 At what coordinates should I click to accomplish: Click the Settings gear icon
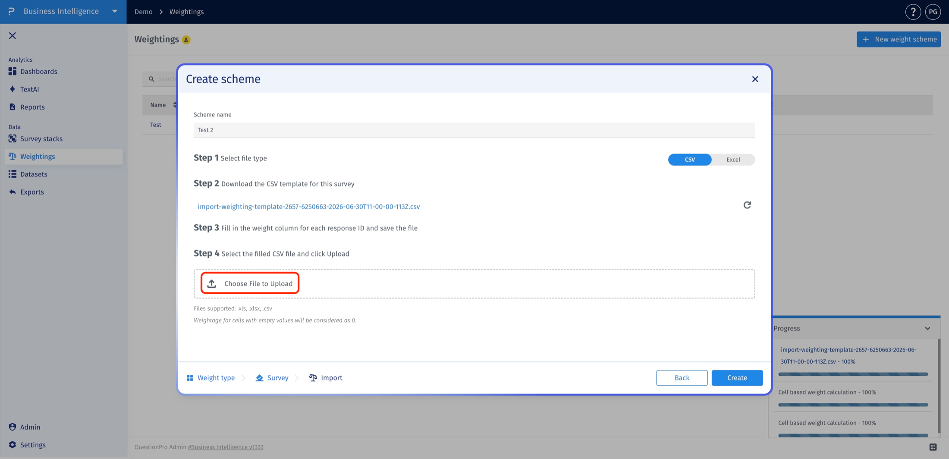(13, 444)
